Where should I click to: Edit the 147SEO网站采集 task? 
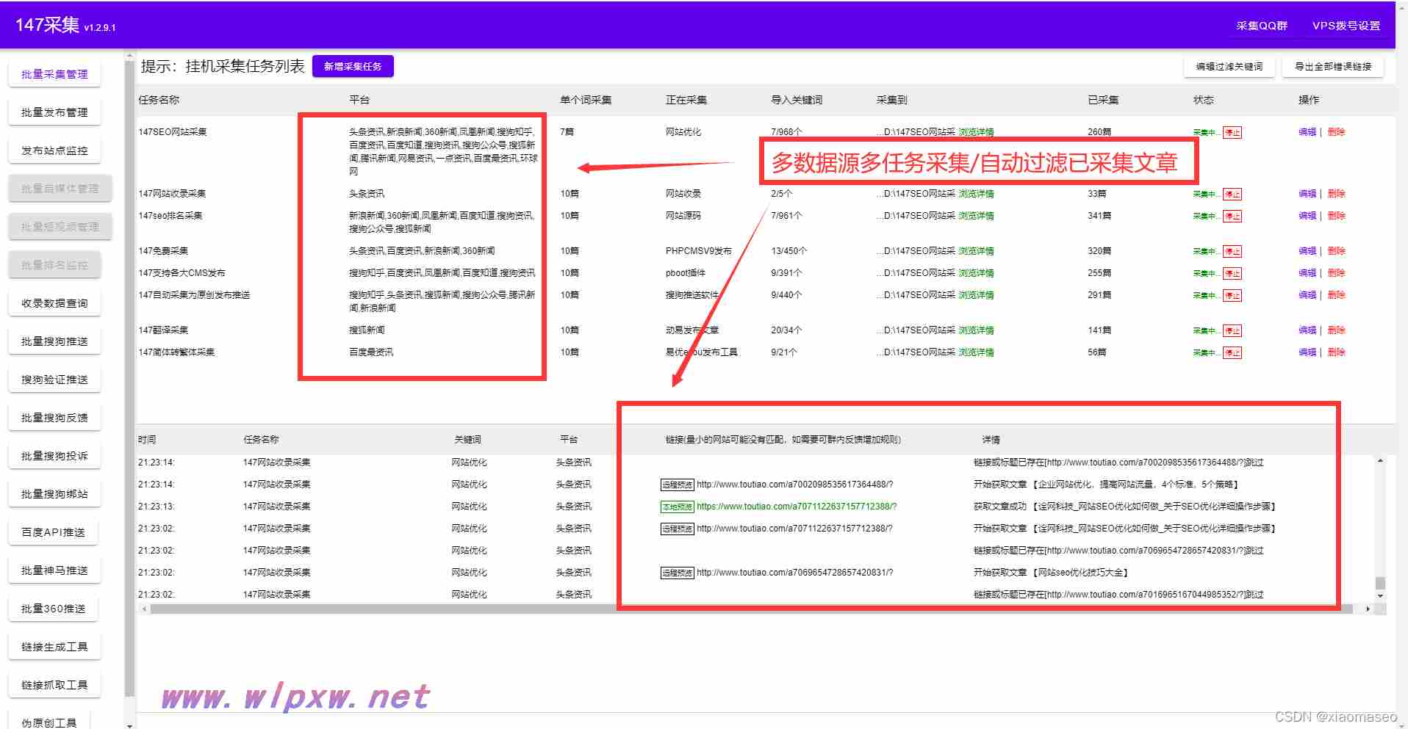click(x=1307, y=132)
